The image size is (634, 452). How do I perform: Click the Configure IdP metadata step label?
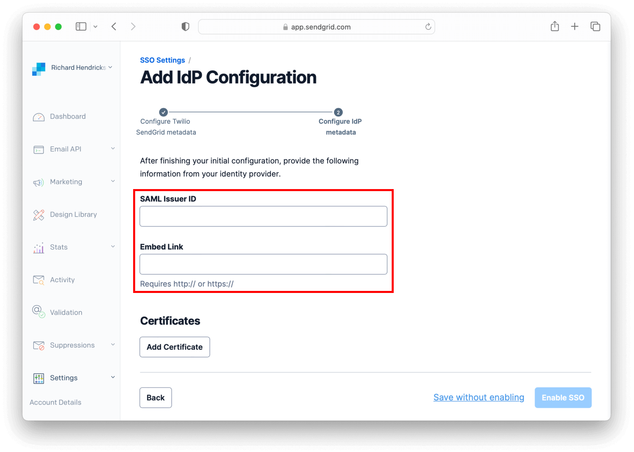[340, 127]
